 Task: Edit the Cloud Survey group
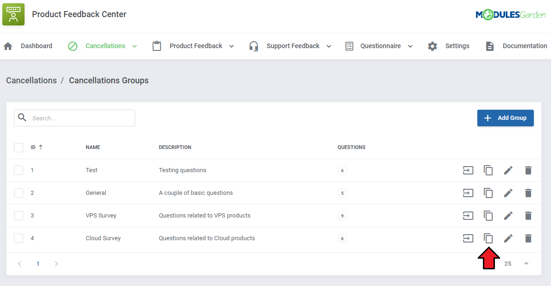pyautogui.click(x=508, y=238)
